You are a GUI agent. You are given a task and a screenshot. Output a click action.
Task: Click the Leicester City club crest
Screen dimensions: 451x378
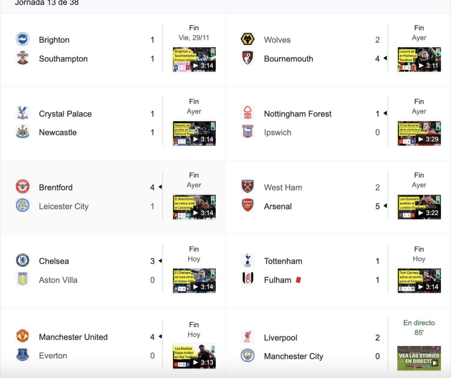coord(22,206)
